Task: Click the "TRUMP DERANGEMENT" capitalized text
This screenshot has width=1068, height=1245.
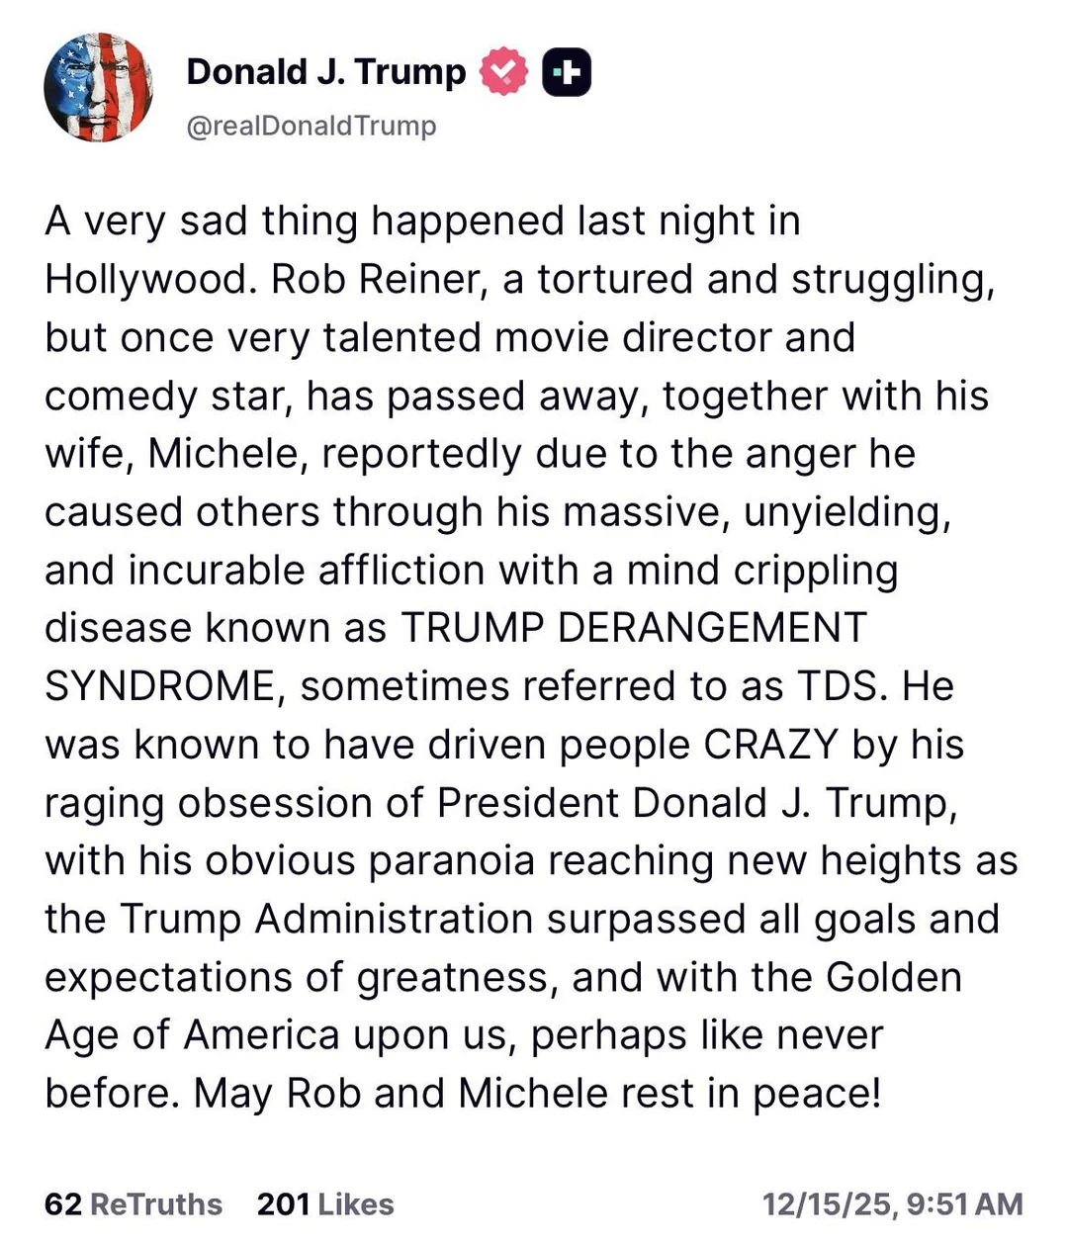Action: point(633,628)
